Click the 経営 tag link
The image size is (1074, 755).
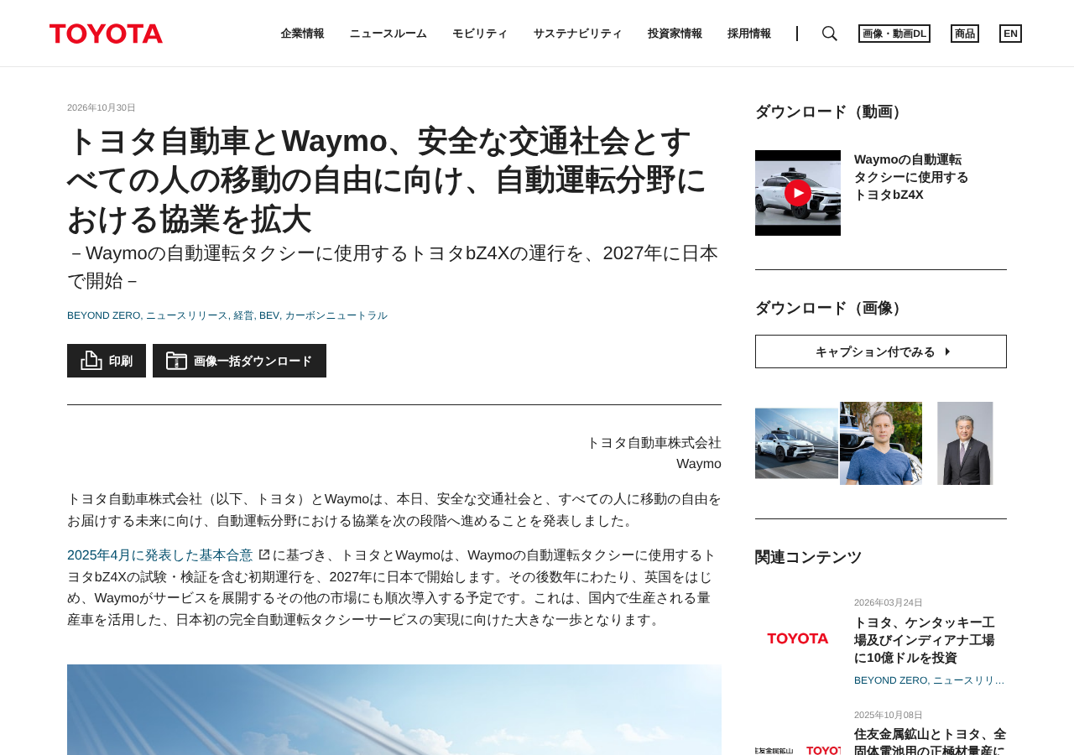click(x=243, y=315)
